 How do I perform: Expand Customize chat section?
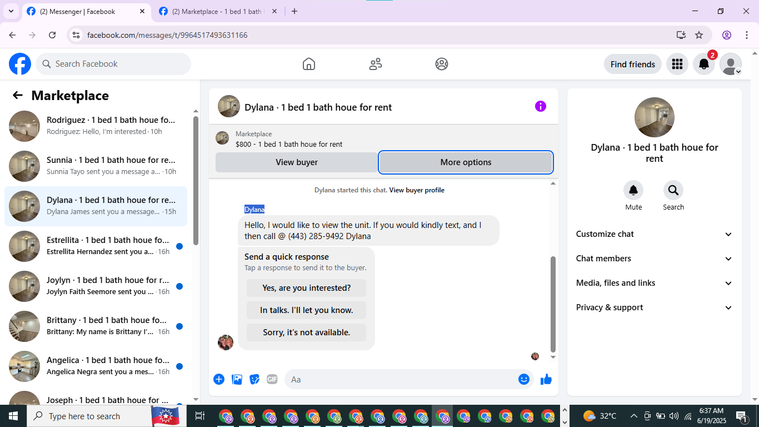click(655, 234)
